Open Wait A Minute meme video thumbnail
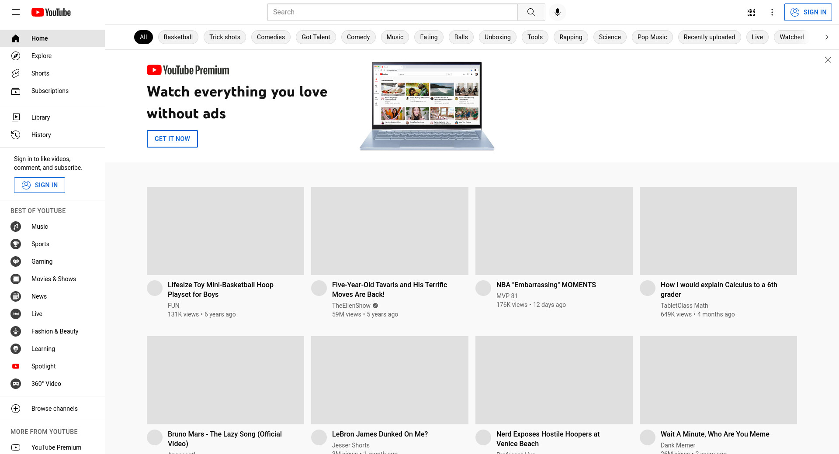The image size is (839, 454). pyautogui.click(x=718, y=380)
